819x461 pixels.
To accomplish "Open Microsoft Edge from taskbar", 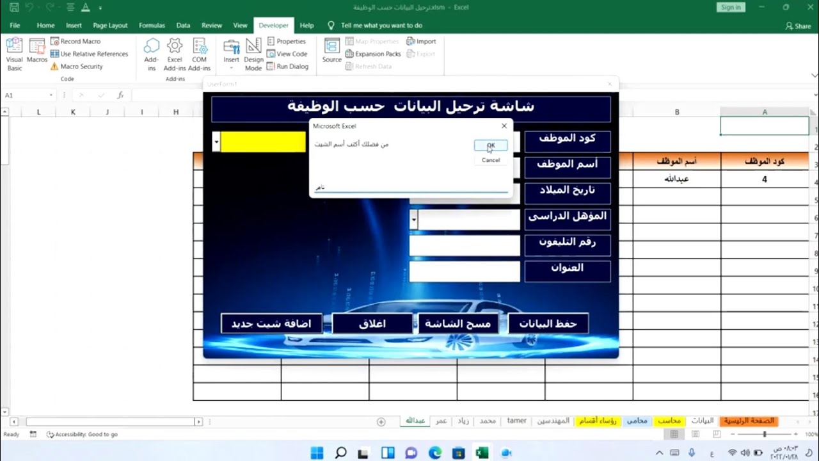I will click(434, 453).
